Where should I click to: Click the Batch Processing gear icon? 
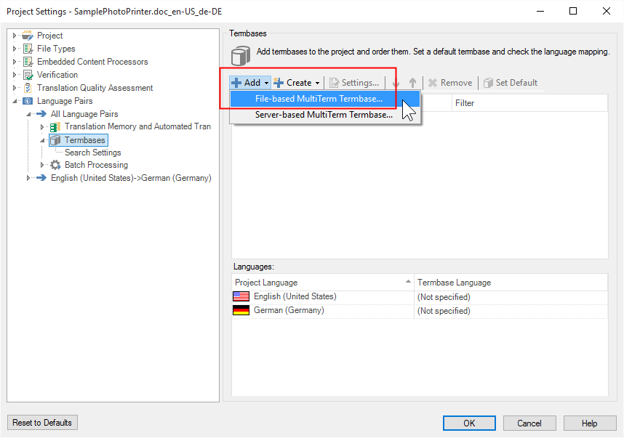[55, 165]
